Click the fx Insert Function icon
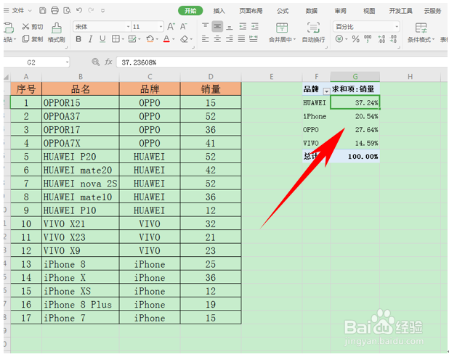Screen dimensions: 449x357 pos(108,62)
